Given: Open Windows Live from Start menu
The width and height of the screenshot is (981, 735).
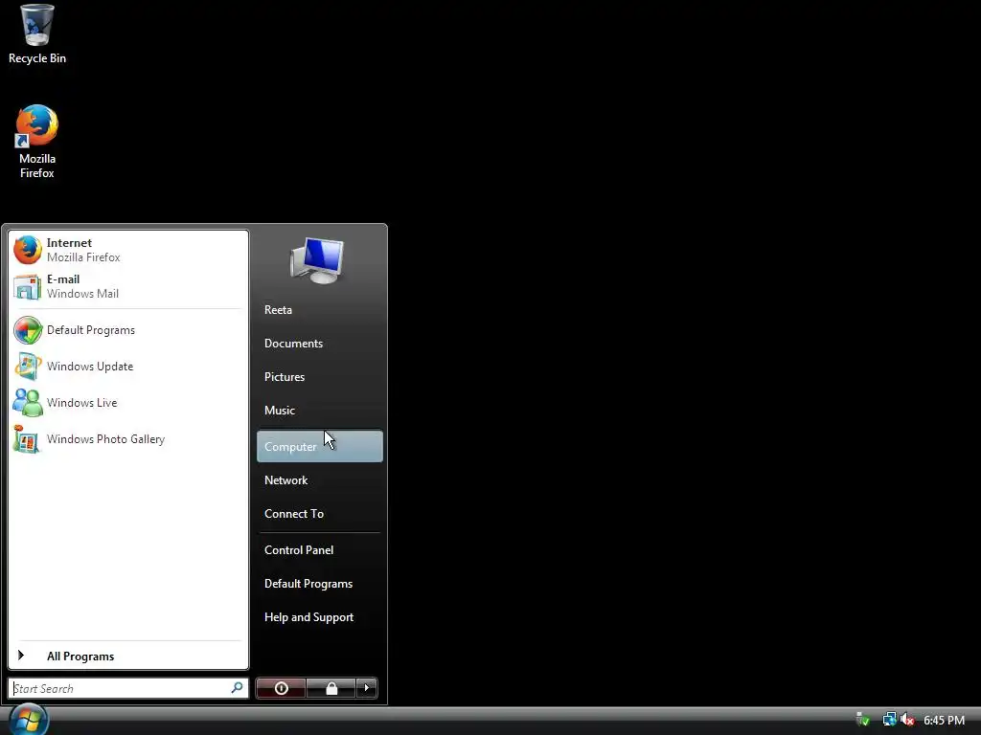Looking at the screenshot, I should [127, 403].
